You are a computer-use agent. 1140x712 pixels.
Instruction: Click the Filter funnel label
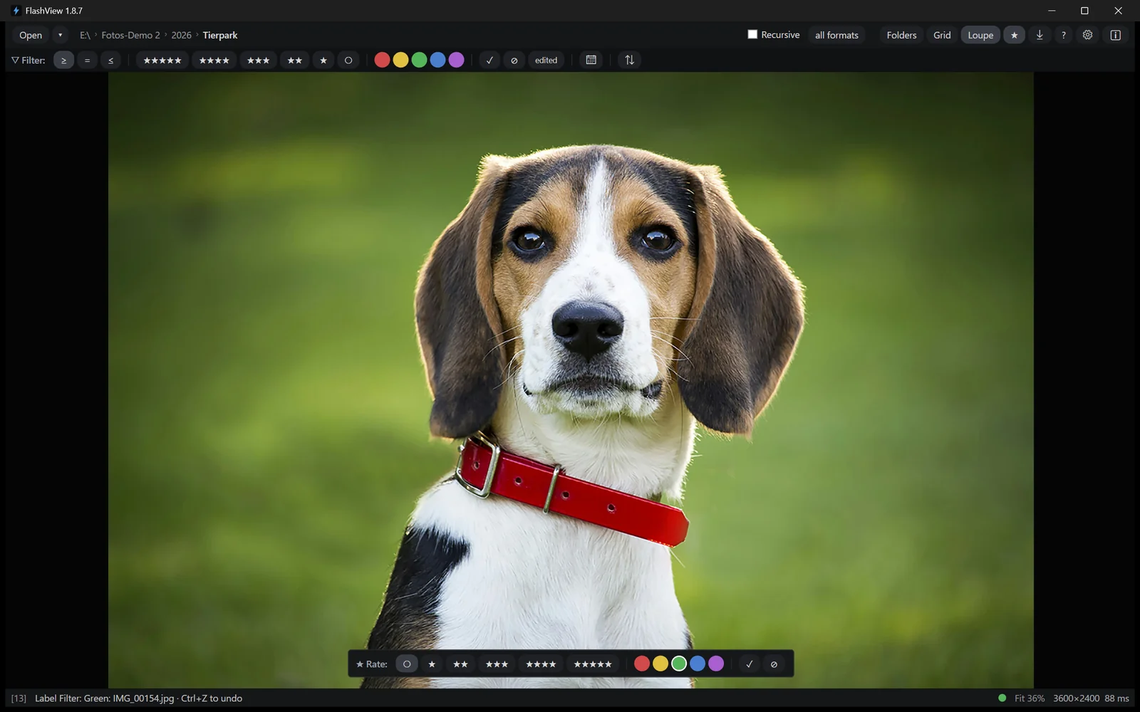[28, 61]
